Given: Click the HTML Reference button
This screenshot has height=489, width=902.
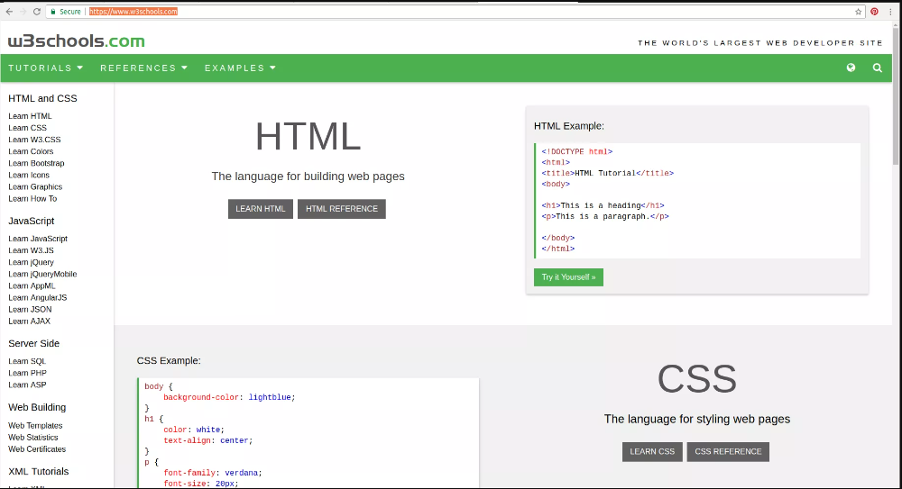Looking at the screenshot, I should (342, 209).
